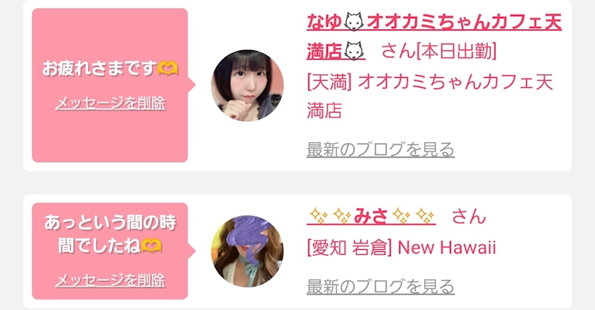This screenshot has width=595, height=310.
Task: Click the wolf emoji after 満店
Action: (353, 51)
